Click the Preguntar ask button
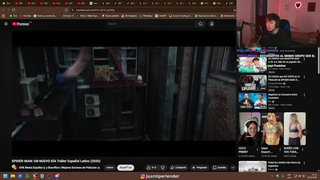Image resolution: width=320 pixels, height=180 pixels. tap(199, 167)
